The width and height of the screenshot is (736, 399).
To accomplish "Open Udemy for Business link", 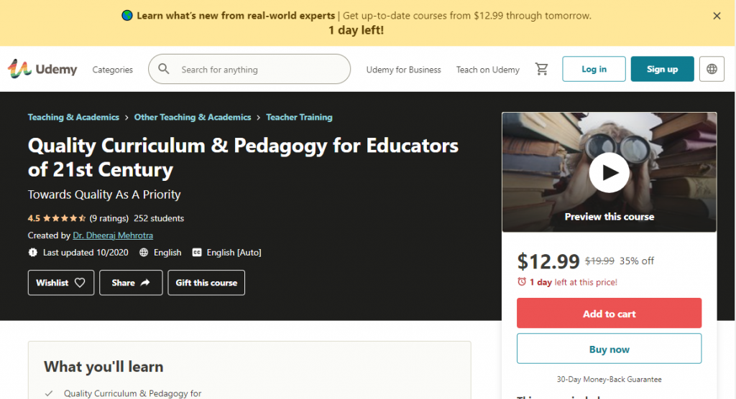I will 403,70.
